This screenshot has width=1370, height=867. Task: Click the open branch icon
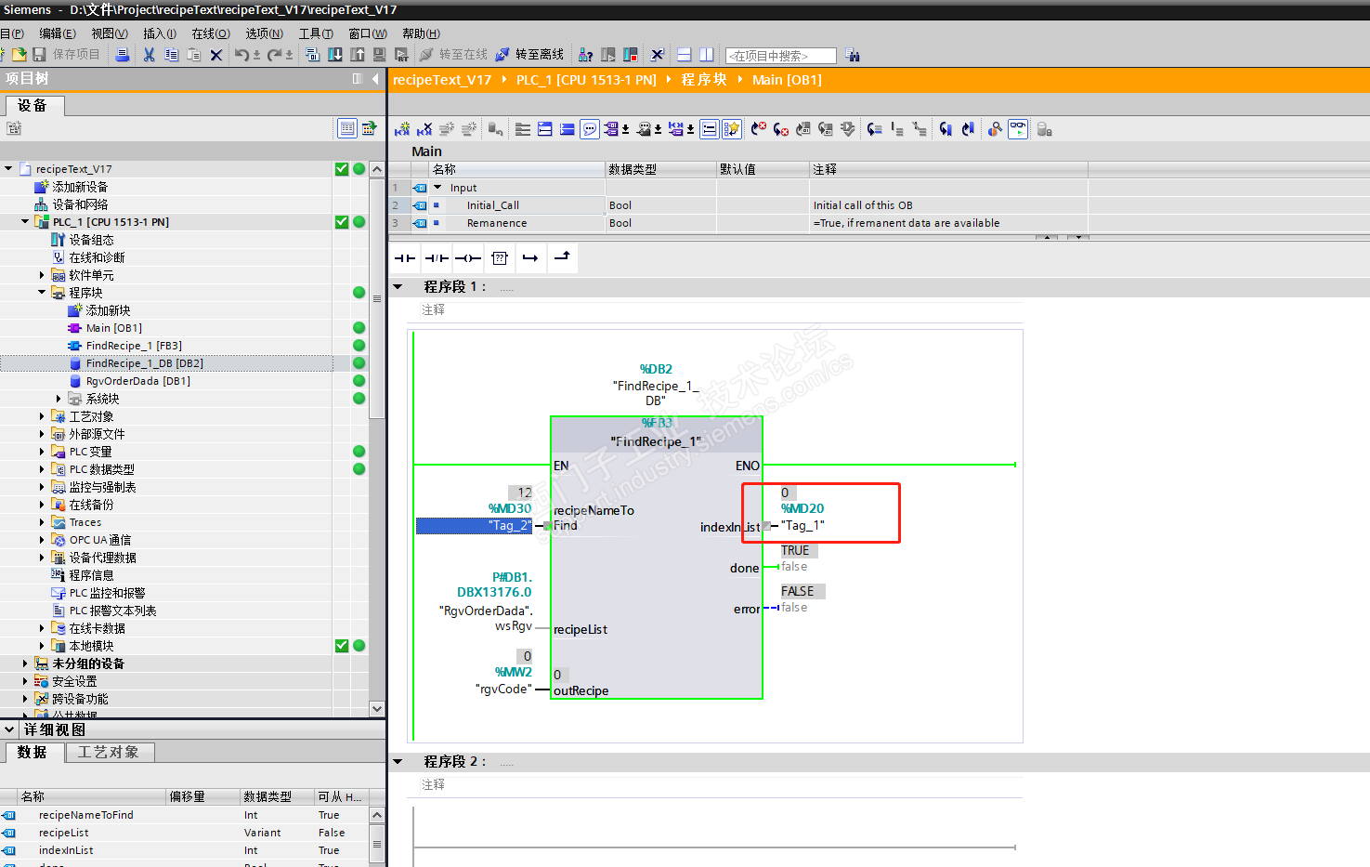click(530, 258)
